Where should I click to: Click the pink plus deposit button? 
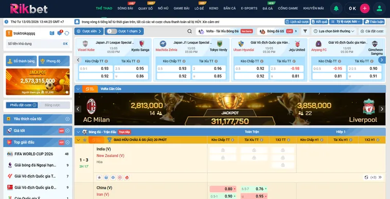(x=365, y=8)
